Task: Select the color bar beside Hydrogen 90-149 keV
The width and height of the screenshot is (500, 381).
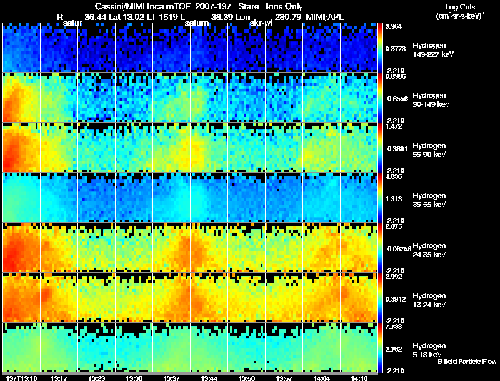Action: click(380, 98)
